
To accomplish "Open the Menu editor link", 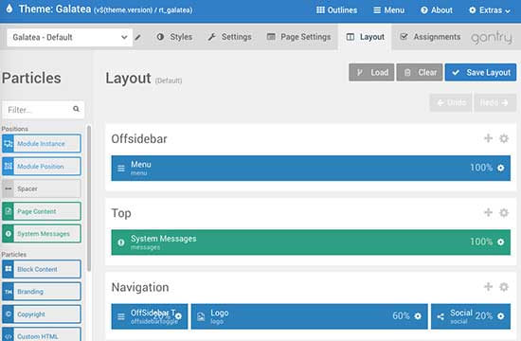I will click(x=388, y=10).
